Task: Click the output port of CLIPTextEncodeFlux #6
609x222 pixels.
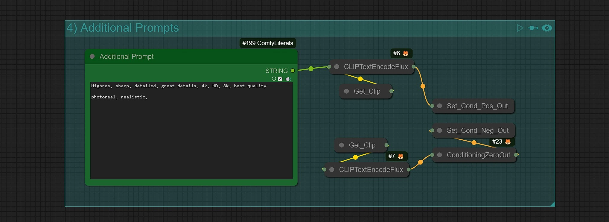Action: click(x=413, y=67)
